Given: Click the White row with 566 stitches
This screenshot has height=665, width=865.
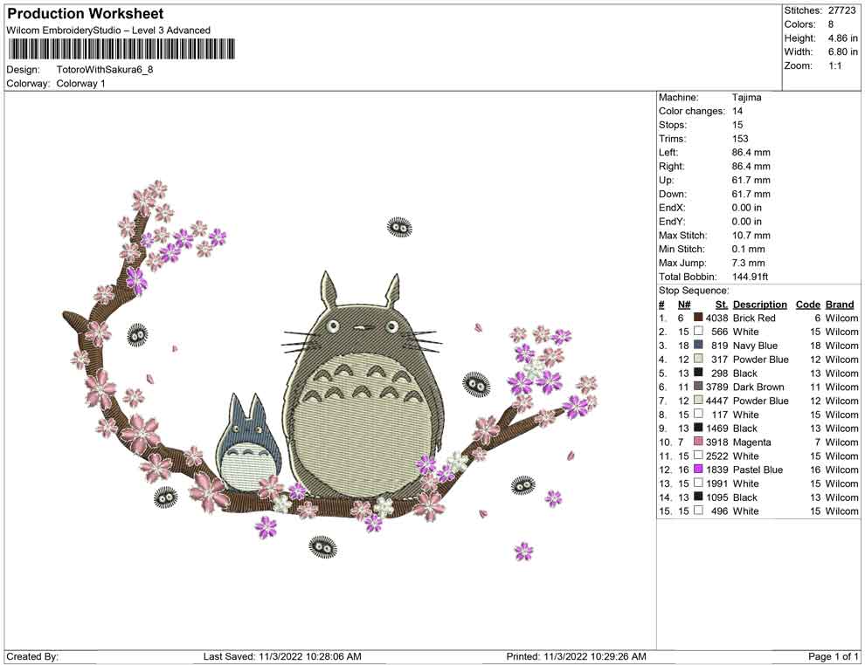Looking at the screenshot, I should [758, 332].
